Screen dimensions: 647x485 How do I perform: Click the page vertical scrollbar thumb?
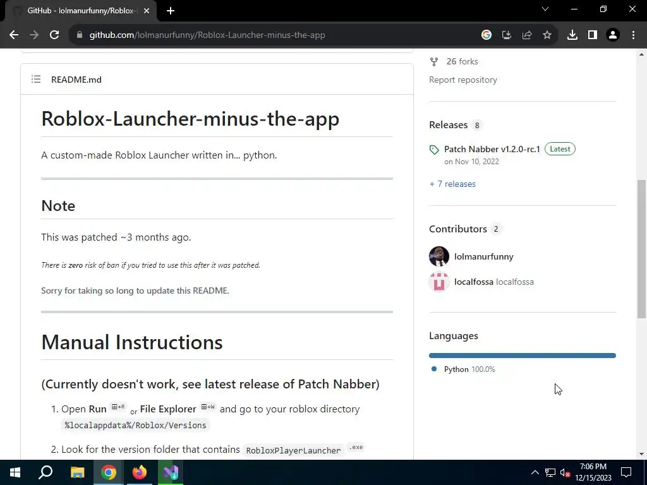click(641, 249)
